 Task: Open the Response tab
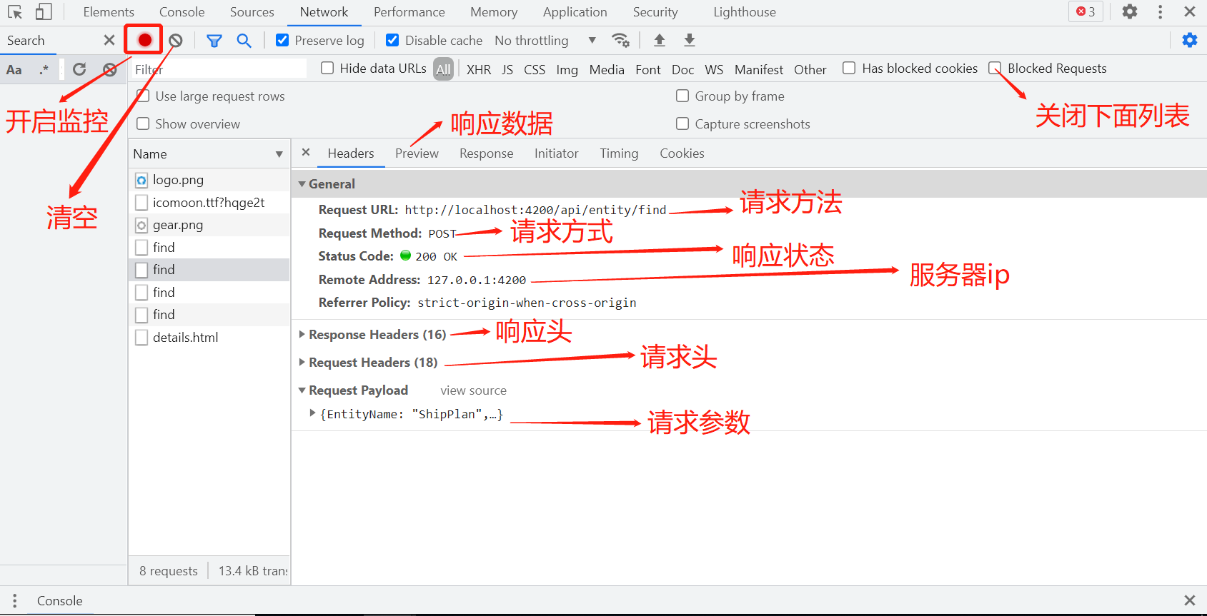click(487, 153)
